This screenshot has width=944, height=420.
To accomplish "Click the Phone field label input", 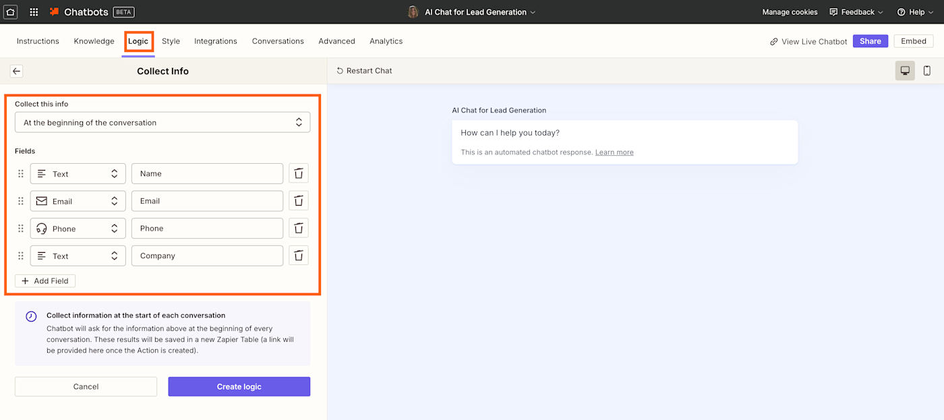I will point(207,228).
